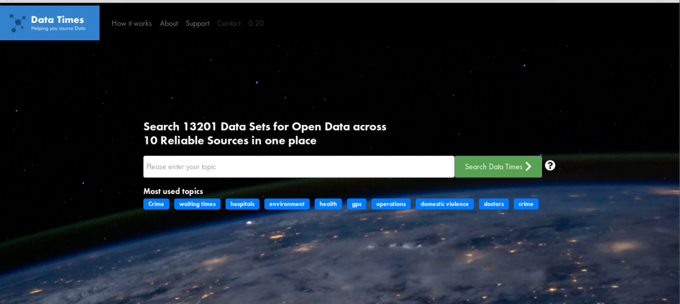
Task: Click the Data Times network logo icon
Action: pyautogui.click(x=17, y=23)
